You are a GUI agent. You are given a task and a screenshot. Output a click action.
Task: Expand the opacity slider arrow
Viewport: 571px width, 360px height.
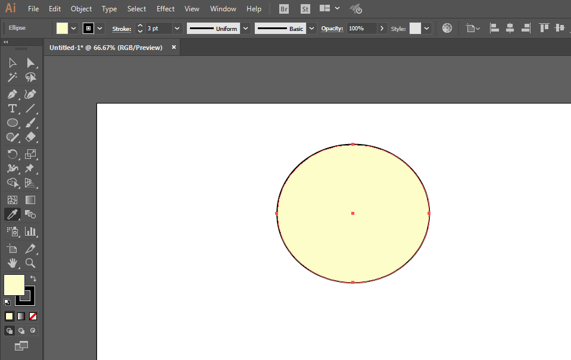(382, 29)
